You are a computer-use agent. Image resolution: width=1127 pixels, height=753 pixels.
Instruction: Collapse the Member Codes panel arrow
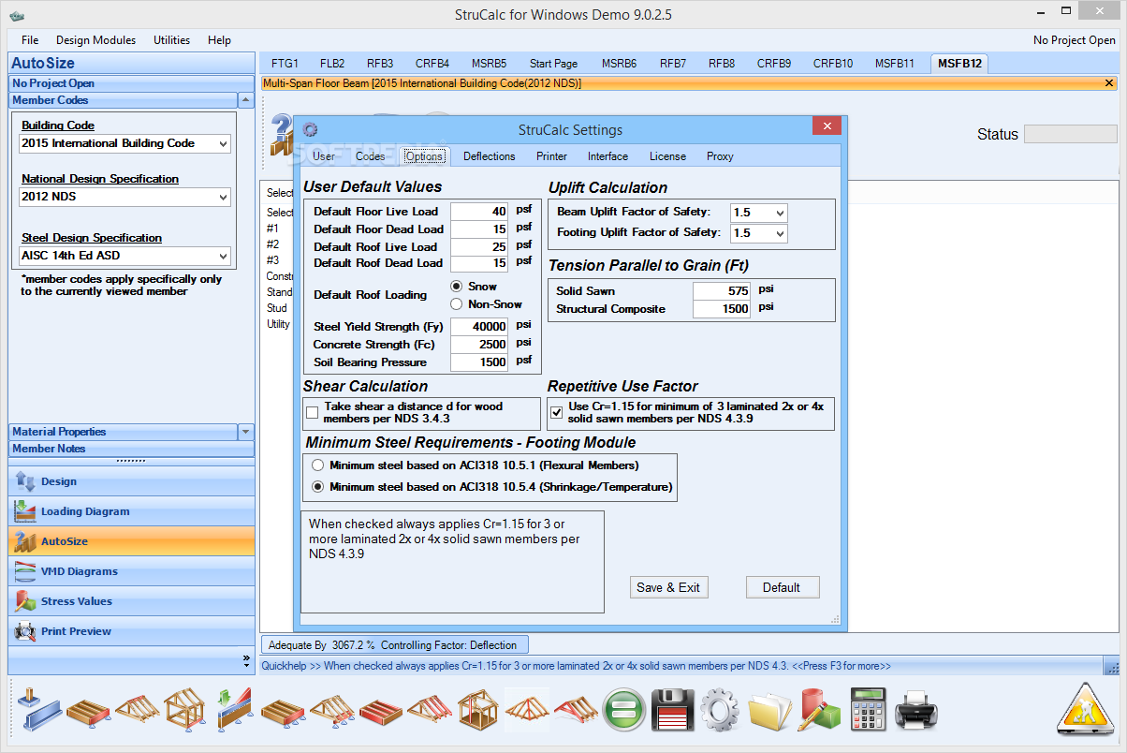pyautogui.click(x=245, y=100)
